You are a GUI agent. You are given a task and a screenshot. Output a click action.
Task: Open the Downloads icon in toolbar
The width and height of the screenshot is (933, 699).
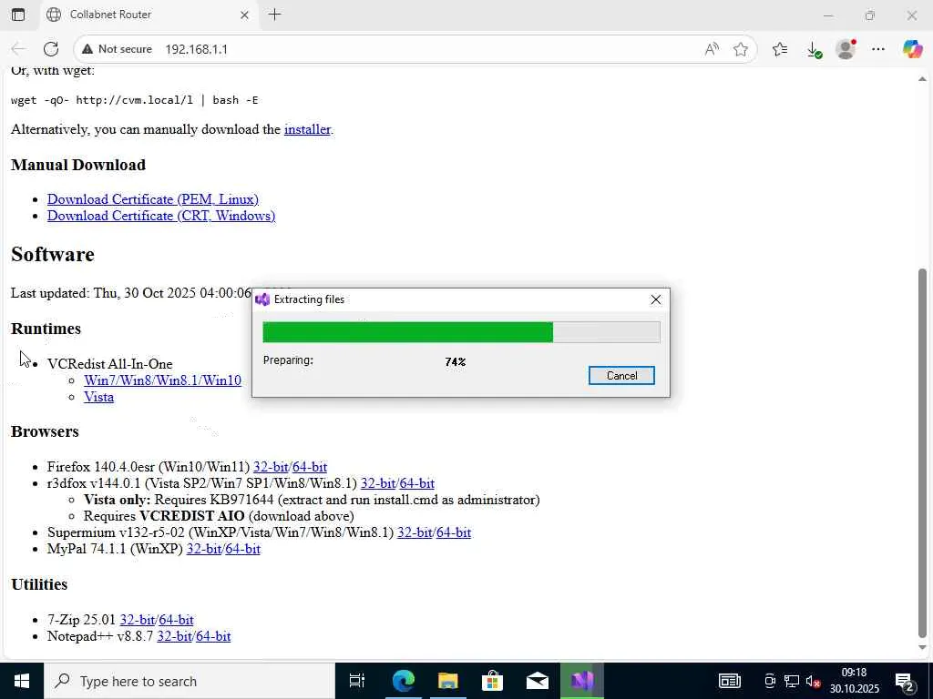814,49
